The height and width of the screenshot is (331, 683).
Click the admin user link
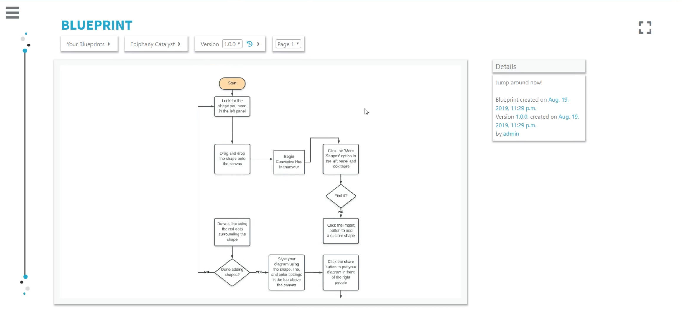[x=511, y=134]
